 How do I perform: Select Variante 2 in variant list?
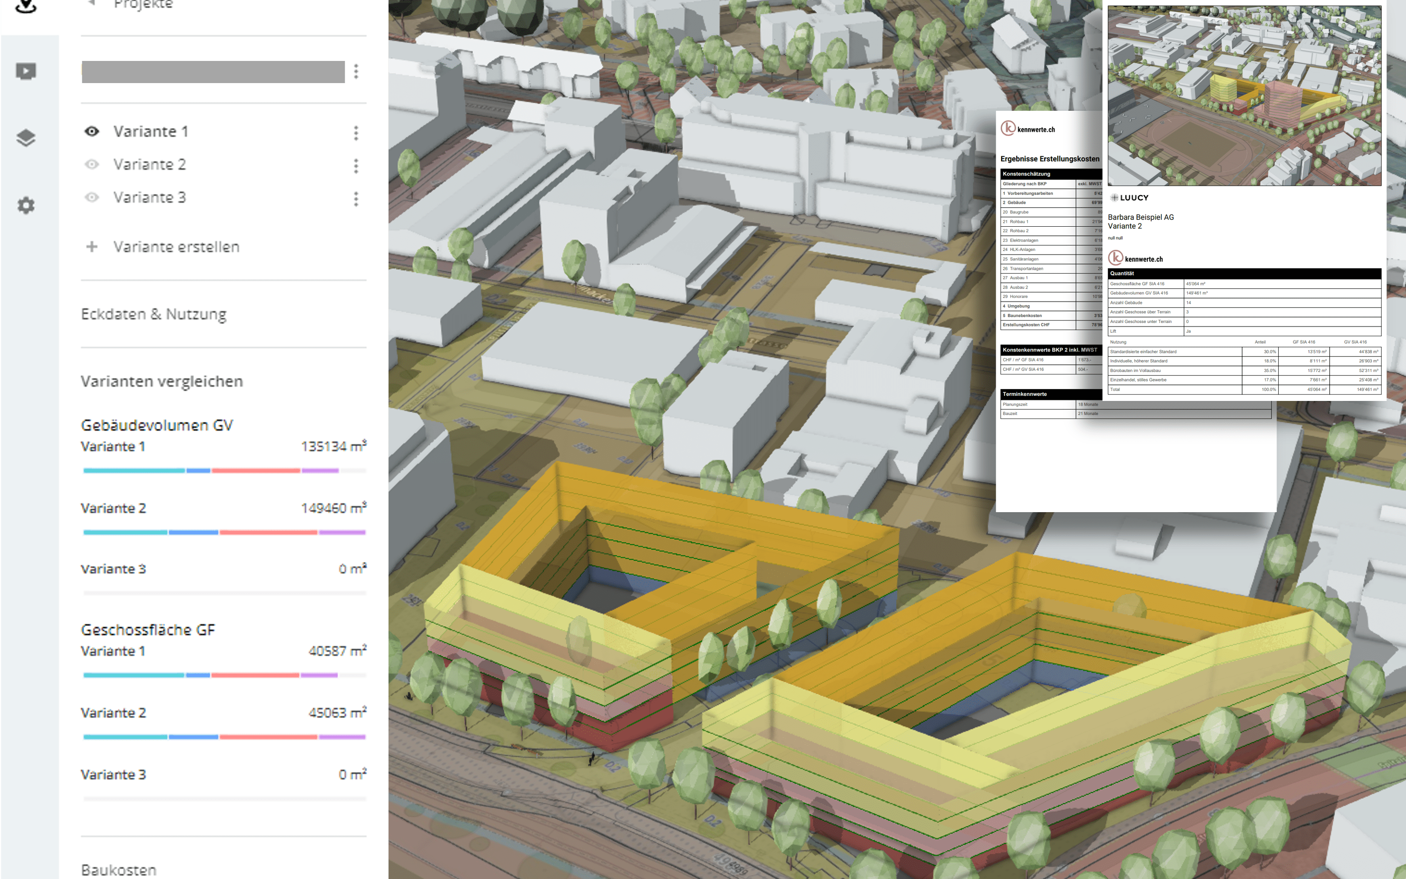(150, 164)
